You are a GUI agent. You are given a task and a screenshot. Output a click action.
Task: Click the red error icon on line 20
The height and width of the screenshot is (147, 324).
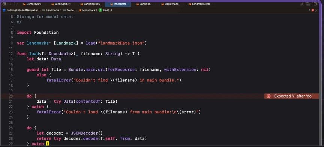pyautogui.click(x=268, y=96)
